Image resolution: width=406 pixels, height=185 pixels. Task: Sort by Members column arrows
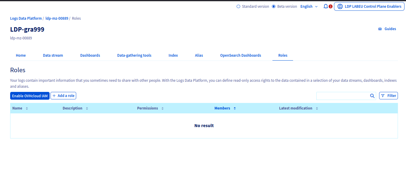pyautogui.click(x=235, y=109)
